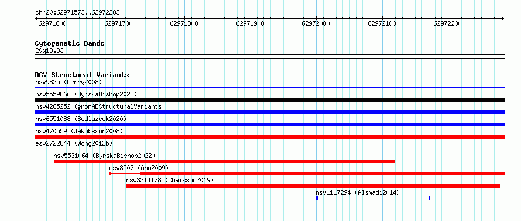Open esv2722844 (Wong2012b) label
The height and width of the screenshot is (221, 521).
[x=73, y=143]
